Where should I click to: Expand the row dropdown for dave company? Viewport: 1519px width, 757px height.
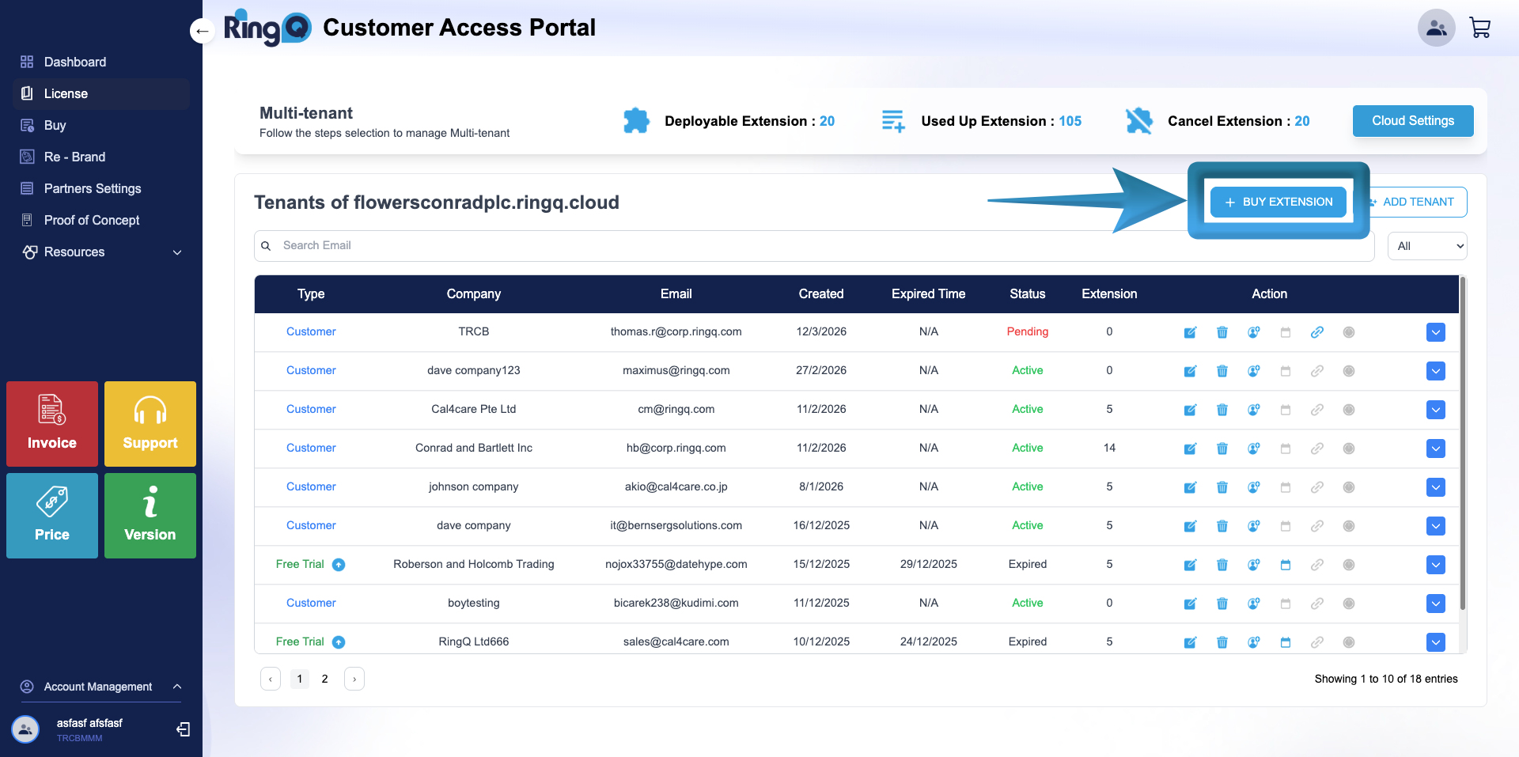coord(1435,526)
